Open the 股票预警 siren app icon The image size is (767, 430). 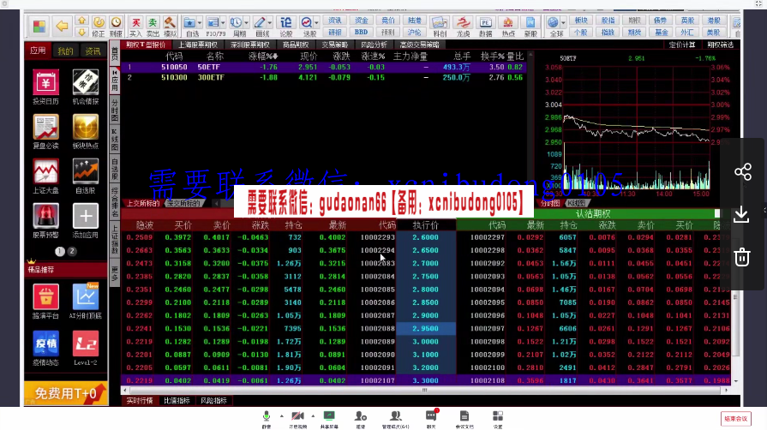click(x=45, y=216)
